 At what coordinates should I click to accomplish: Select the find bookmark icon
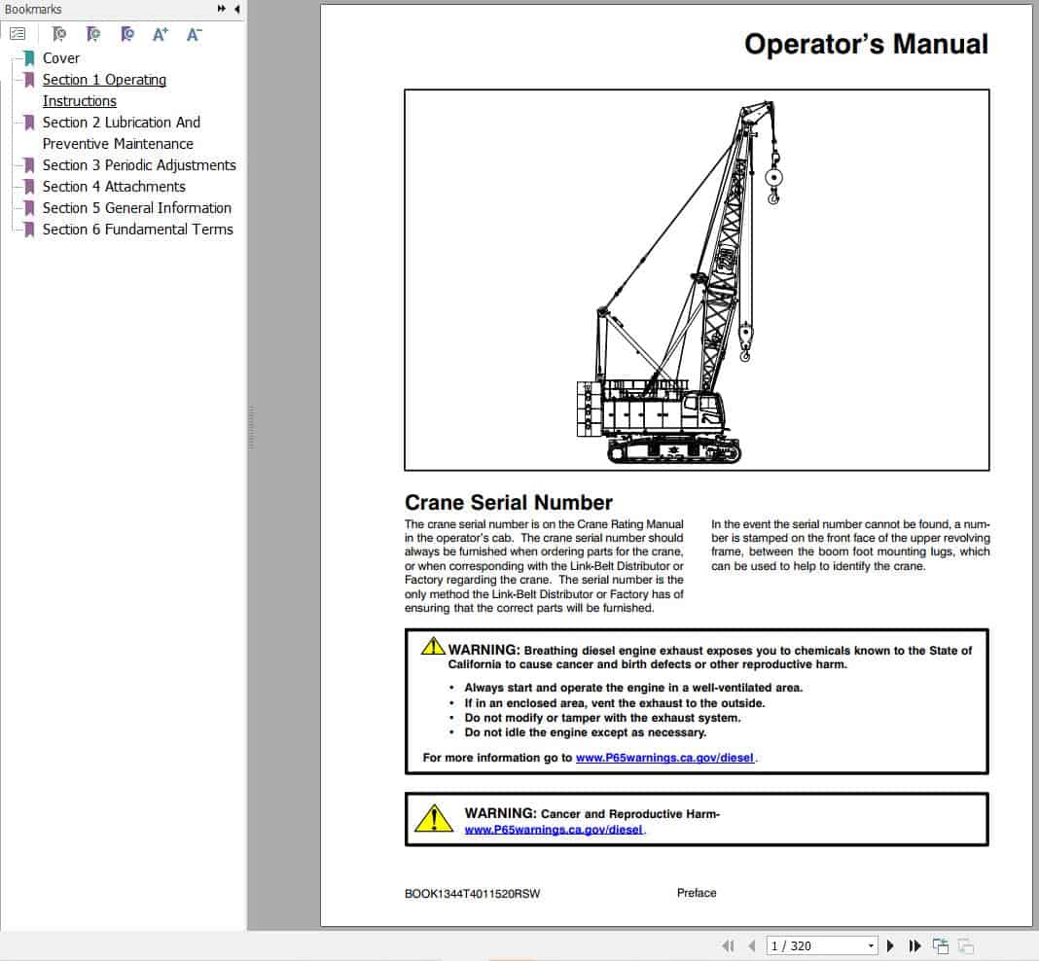click(126, 34)
